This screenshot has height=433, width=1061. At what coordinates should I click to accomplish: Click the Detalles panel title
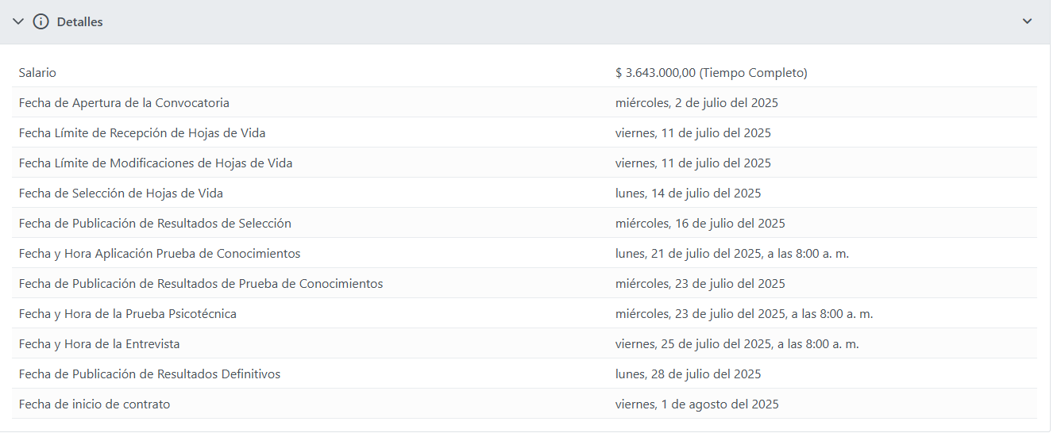(x=79, y=22)
